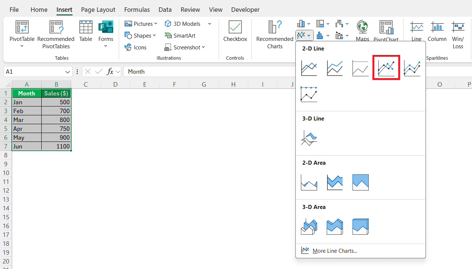472x269 pixels.
Task: Open the PivotChart button
Action: click(x=386, y=31)
